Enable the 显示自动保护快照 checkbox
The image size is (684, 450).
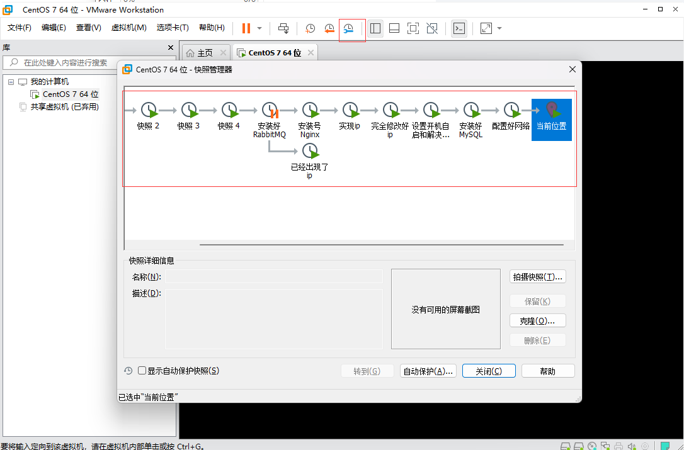[142, 371]
